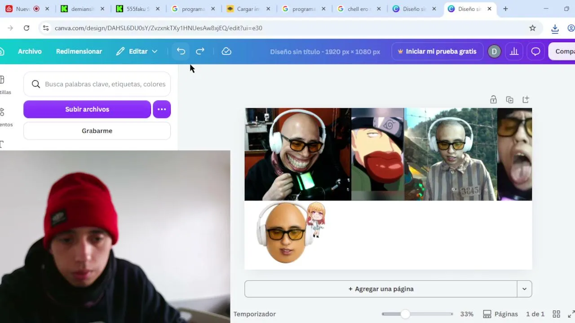Undo the last action in Canva
575x323 pixels.
[x=181, y=52]
